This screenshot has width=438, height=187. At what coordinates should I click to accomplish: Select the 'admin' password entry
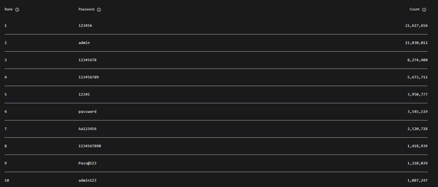coord(84,43)
